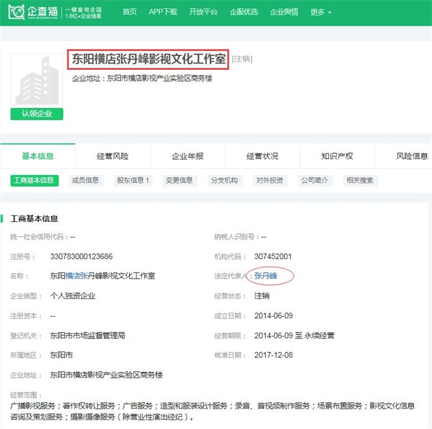Open the 首页 menu item
The width and height of the screenshot is (432, 429).
point(130,12)
